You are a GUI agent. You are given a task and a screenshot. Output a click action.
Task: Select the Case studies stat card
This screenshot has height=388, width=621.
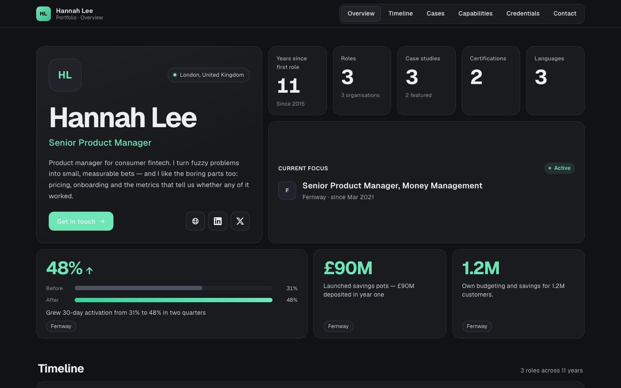tap(427, 81)
